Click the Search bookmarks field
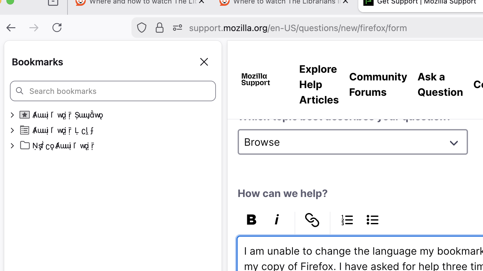 click(113, 91)
